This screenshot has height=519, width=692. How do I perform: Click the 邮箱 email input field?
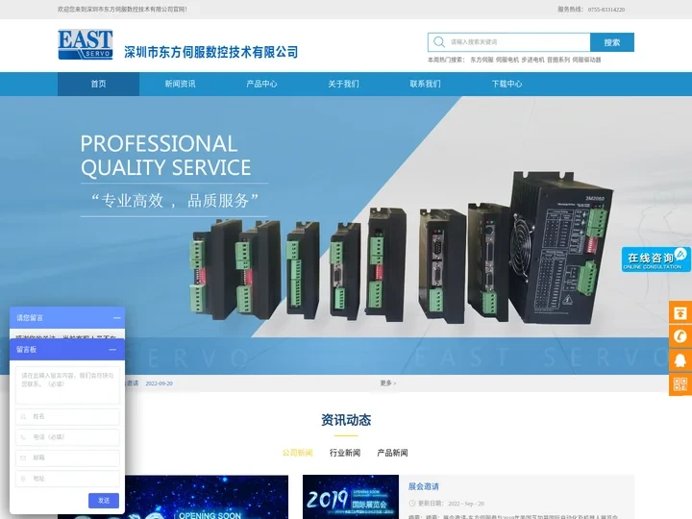click(67, 458)
